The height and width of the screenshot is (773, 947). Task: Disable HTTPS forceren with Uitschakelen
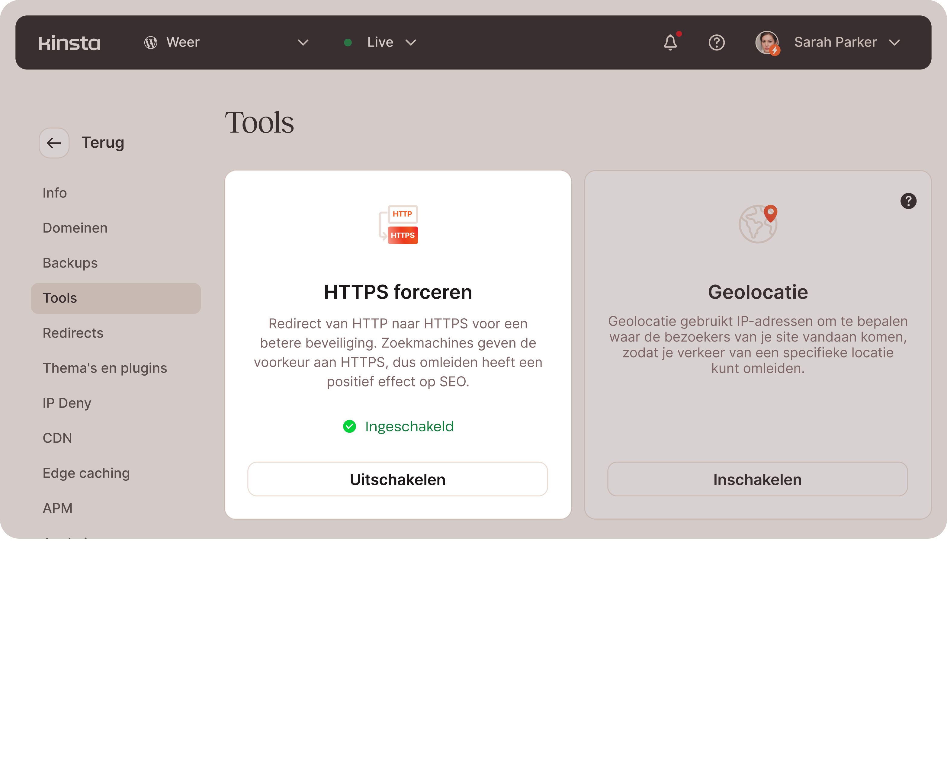click(397, 479)
